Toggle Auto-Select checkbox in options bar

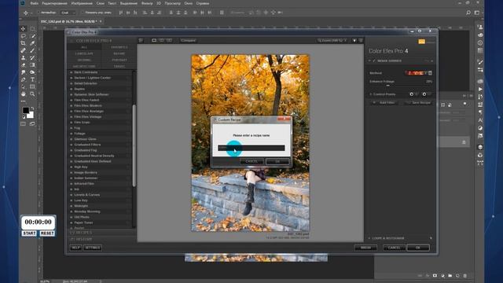39,13
